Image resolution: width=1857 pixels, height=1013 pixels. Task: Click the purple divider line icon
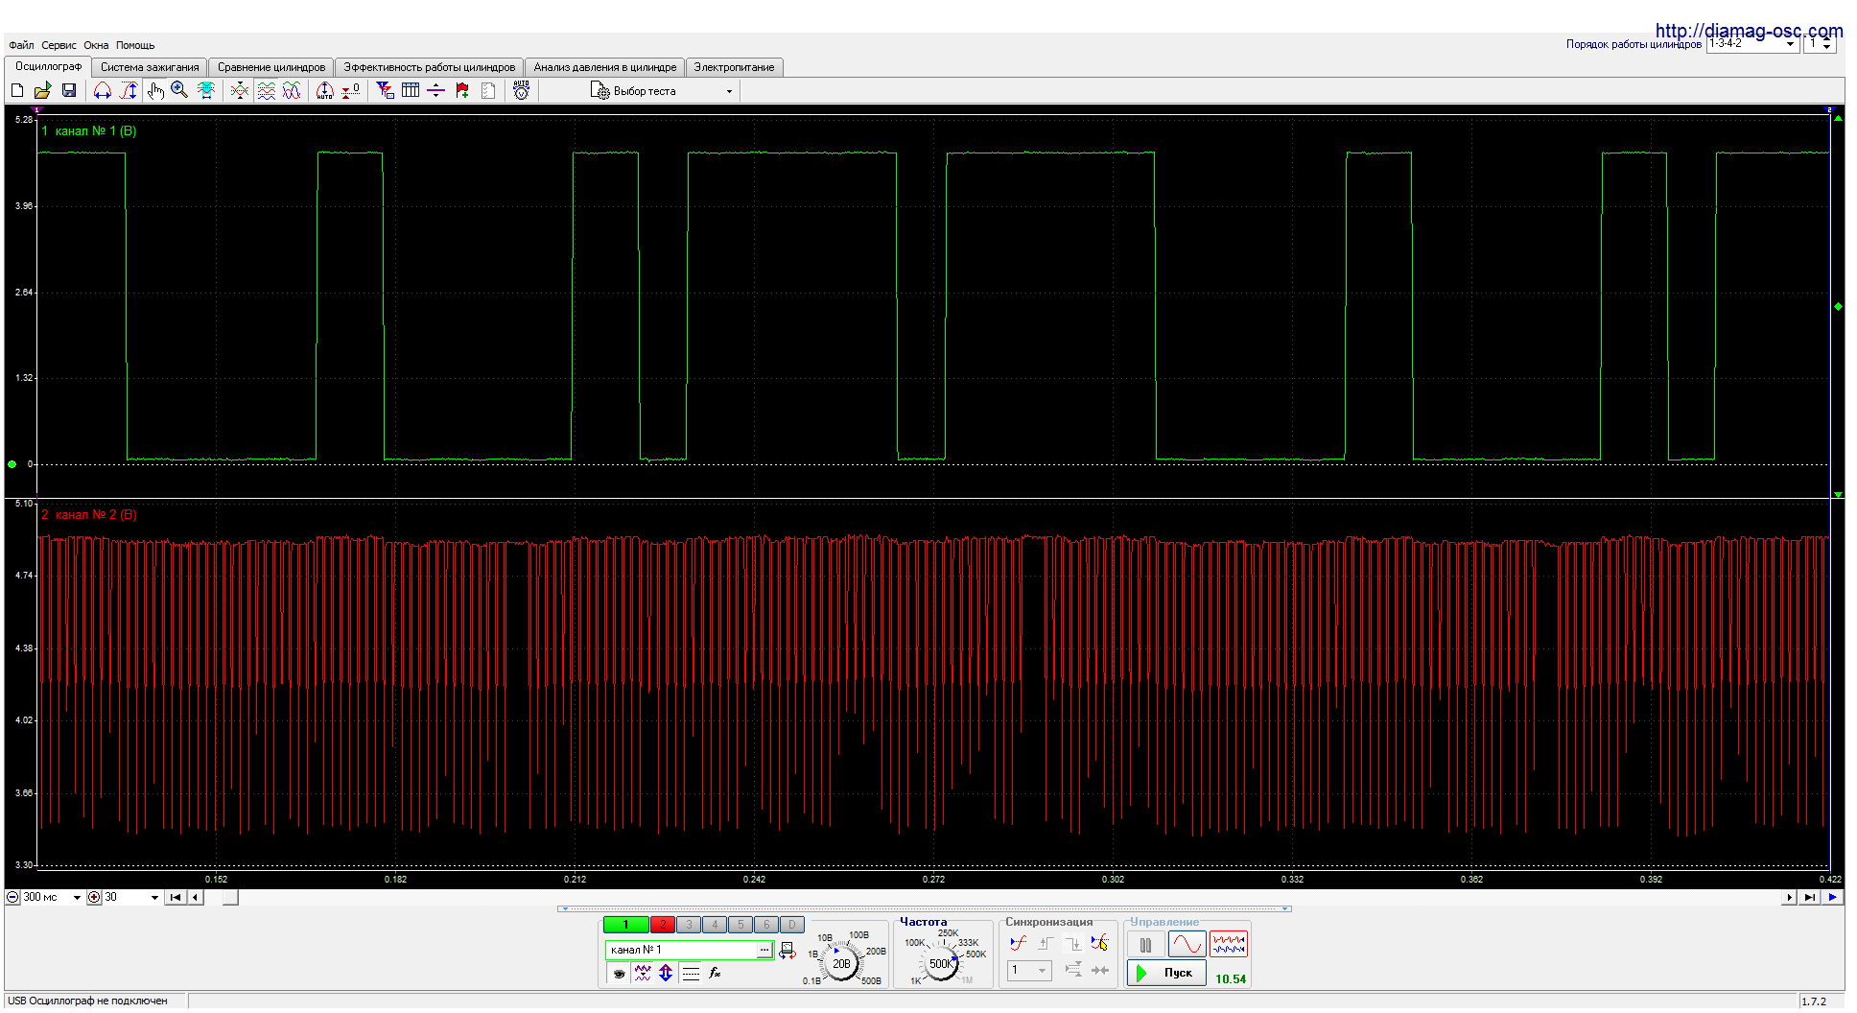coord(436,90)
